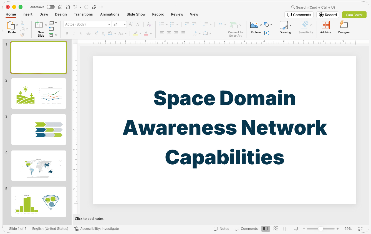Select slide 4 thumbnail with world map
Screen dimensions: 371x234
click(39, 166)
